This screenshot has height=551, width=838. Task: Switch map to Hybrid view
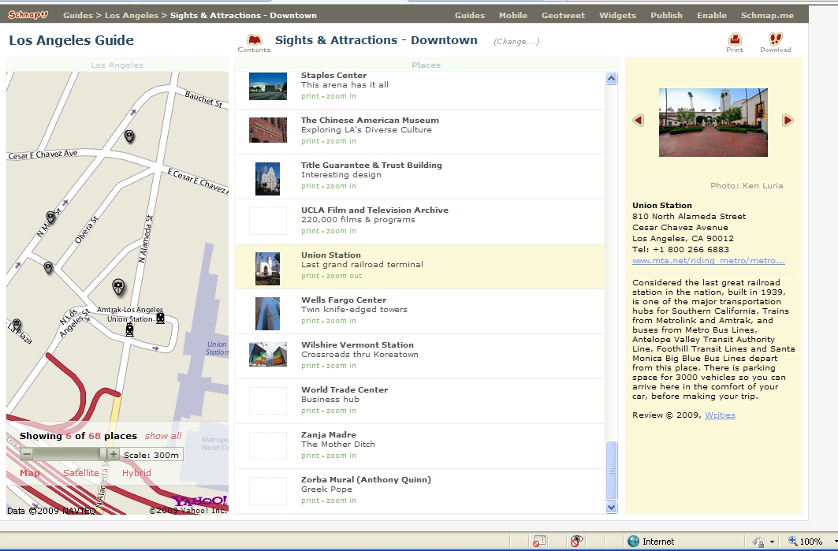pos(136,472)
